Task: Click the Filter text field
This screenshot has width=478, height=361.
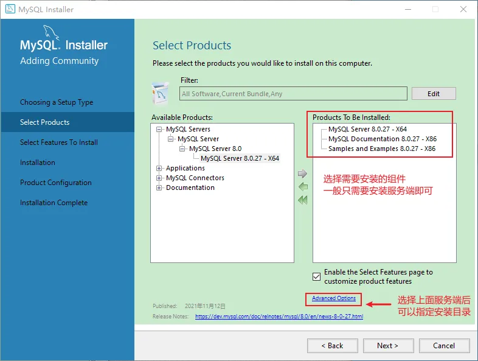Action: [294, 94]
